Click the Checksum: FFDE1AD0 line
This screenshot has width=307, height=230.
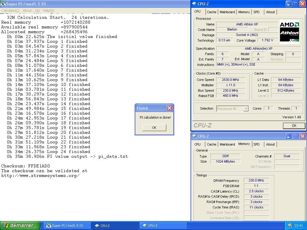point(25,166)
